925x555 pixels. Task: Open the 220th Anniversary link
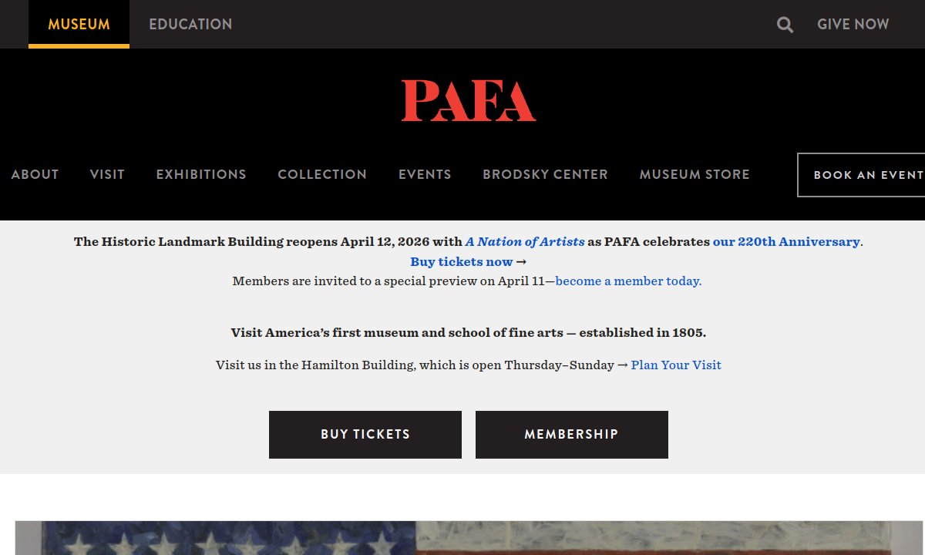coord(786,241)
